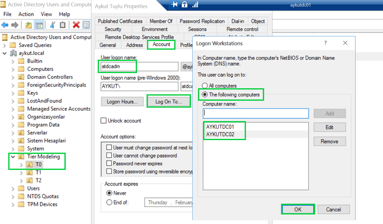Click the Forward arrow in the toolbar
383x224 pixels.
[15, 25]
